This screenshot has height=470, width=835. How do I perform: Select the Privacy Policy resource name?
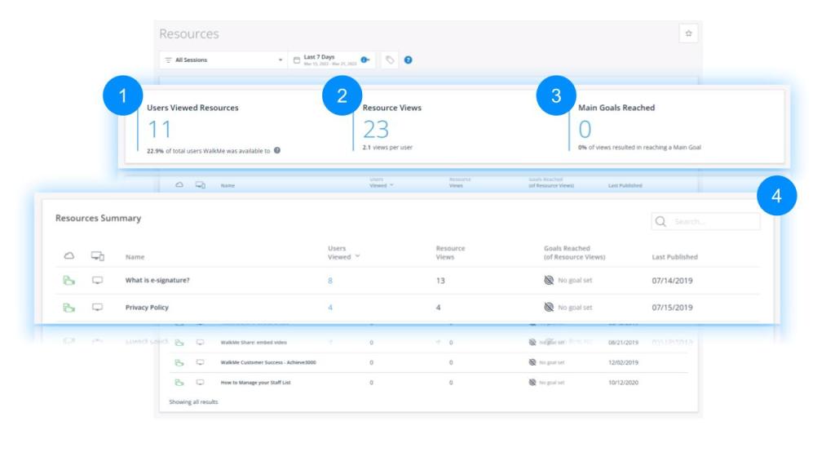pyautogui.click(x=147, y=308)
